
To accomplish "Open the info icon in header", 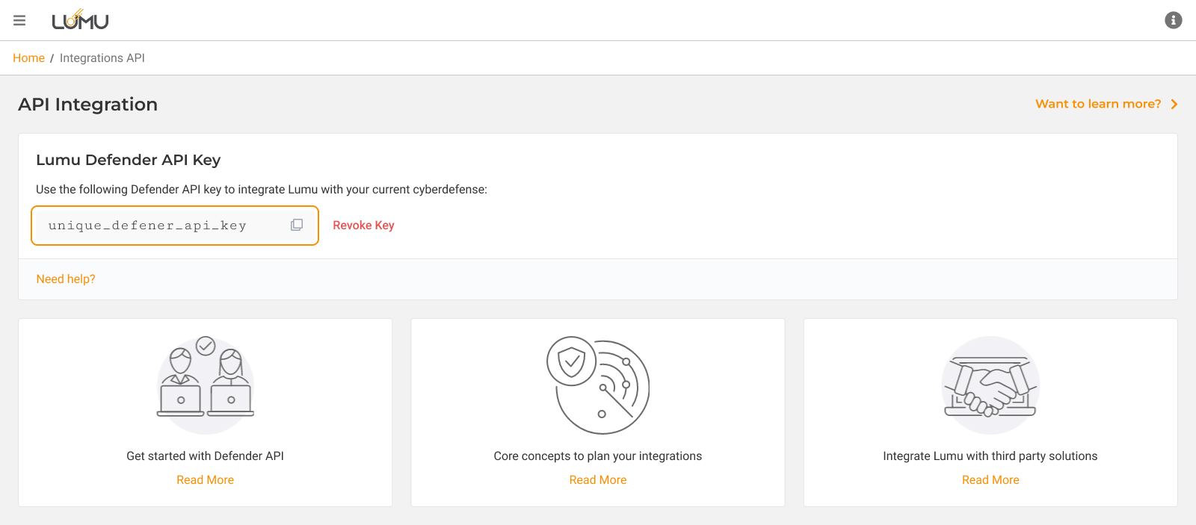I will coord(1173,20).
